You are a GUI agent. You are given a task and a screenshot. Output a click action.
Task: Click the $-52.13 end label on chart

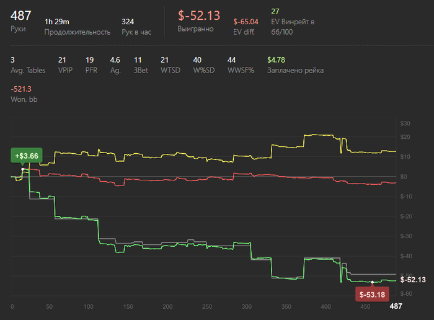[414, 280]
